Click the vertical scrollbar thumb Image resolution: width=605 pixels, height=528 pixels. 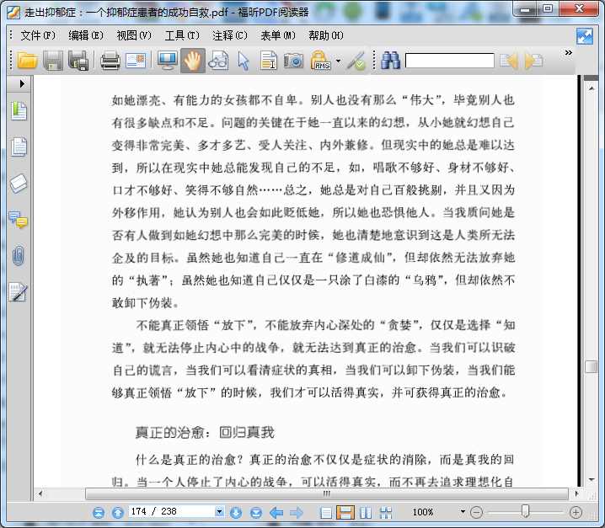click(591, 366)
